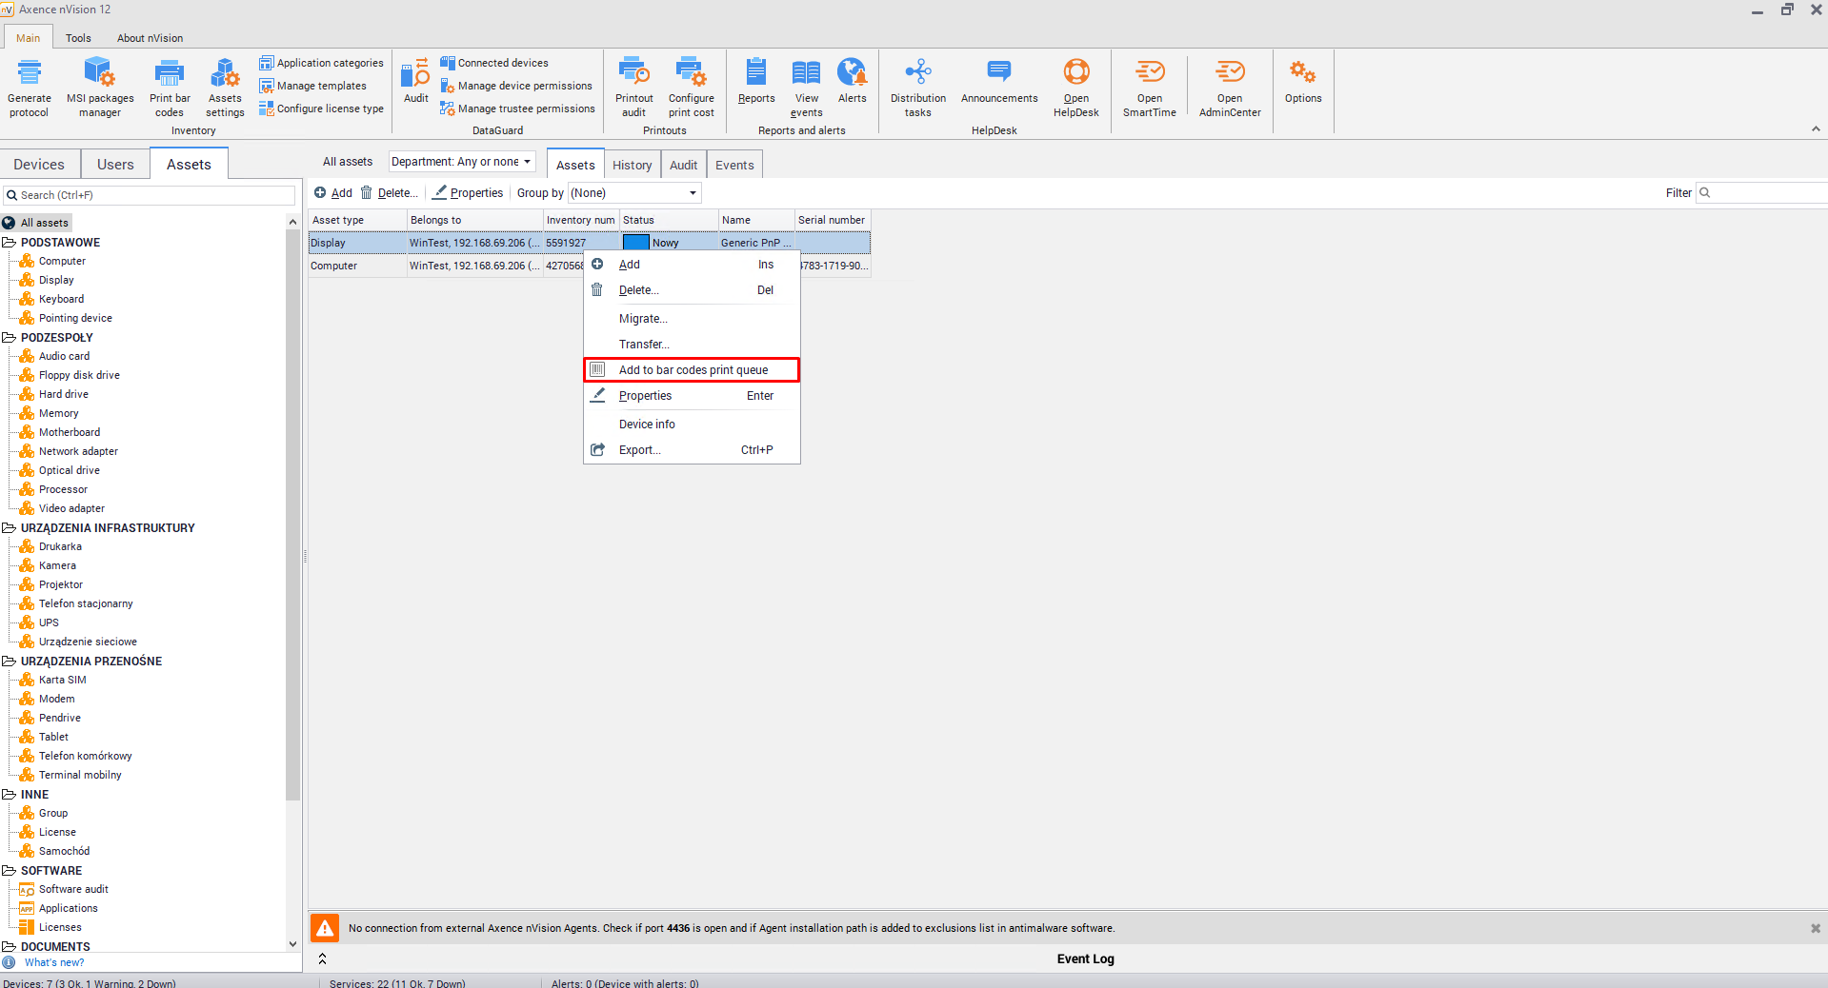Click the What's new? link
Viewport: 1828px width, 988px height.
(x=54, y=962)
